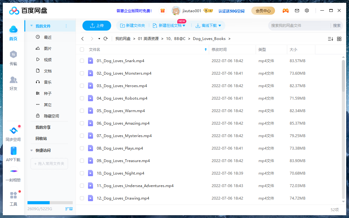Check the box for 01._Dog_Loves_Snark.mp4
This screenshot has height=218, width=349.
point(82,61)
